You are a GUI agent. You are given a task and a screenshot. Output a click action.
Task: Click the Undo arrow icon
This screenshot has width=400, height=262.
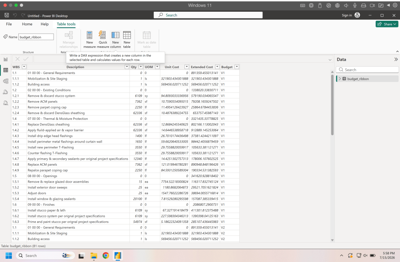(15, 15)
